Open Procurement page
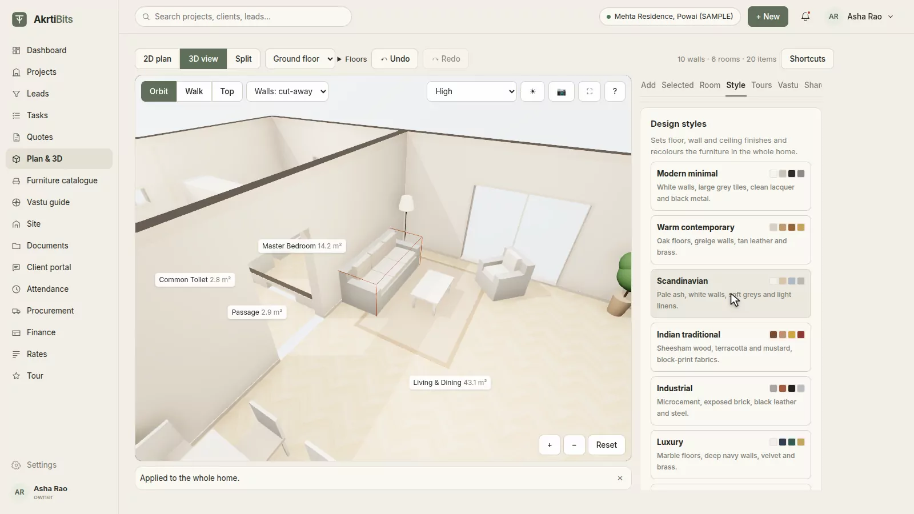Screen dimensions: 914x514 [59, 311]
